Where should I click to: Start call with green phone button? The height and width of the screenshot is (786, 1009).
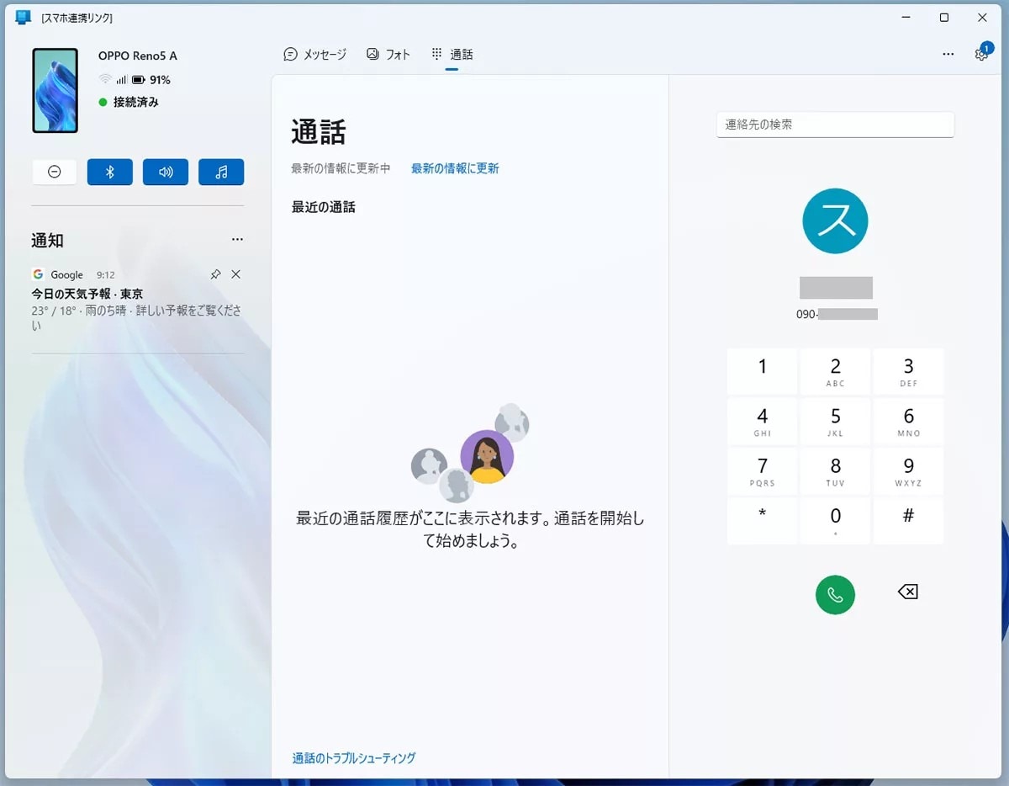pos(835,595)
